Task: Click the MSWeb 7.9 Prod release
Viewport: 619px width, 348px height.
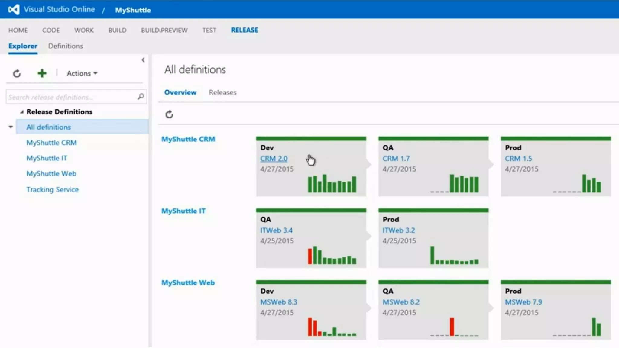Action: 523,302
